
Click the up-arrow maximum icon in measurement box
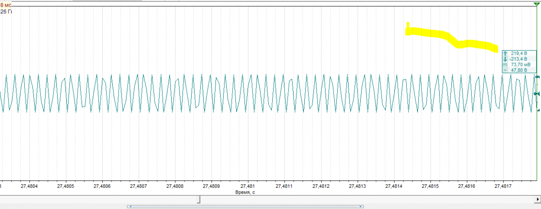click(505, 53)
